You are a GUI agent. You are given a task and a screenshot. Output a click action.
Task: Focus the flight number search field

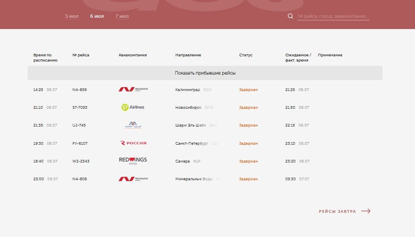pos(333,16)
